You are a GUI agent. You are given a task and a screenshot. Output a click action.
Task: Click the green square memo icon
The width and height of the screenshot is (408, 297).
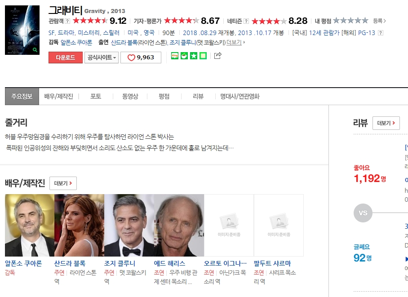tap(203, 56)
